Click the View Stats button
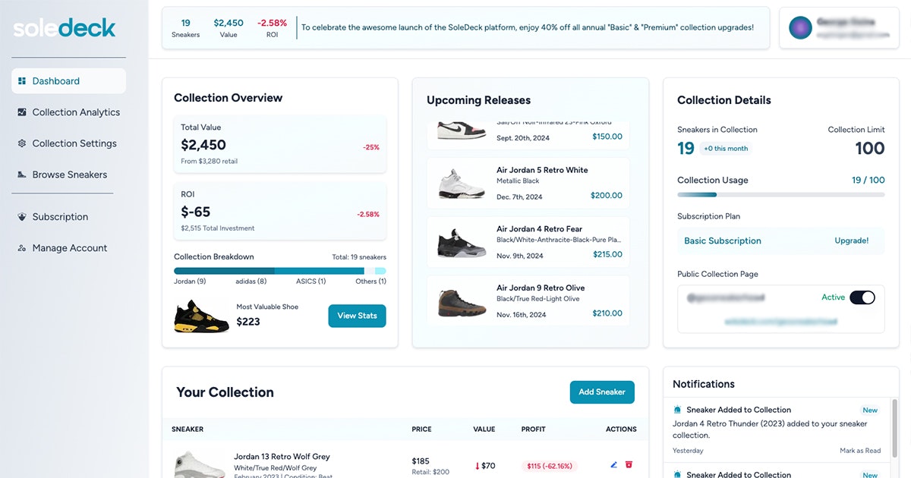 point(357,316)
